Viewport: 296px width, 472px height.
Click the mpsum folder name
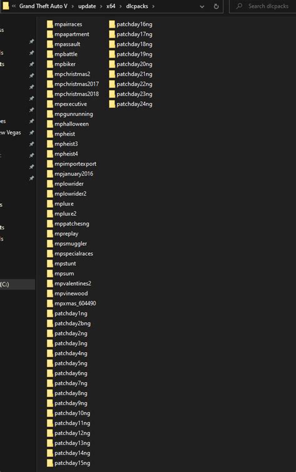(64, 273)
